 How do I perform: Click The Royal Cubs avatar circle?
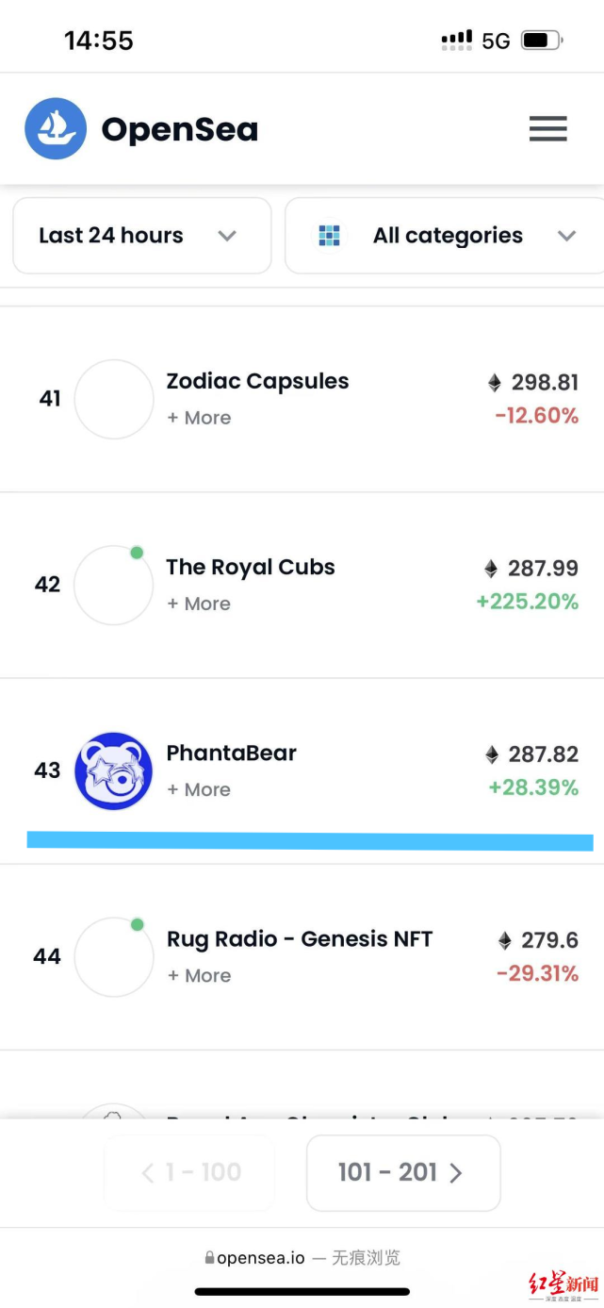pyautogui.click(x=114, y=585)
